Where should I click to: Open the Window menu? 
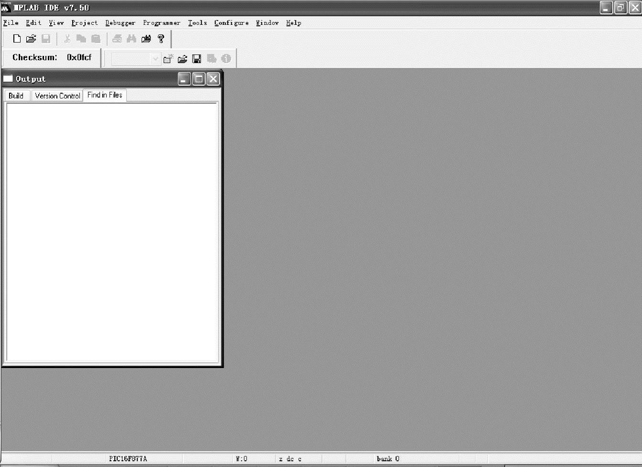click(267, 22)
